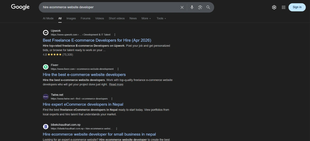Click the Twine.net site favicon
This screenshot has width=310, height=141.
coord(46,97)
